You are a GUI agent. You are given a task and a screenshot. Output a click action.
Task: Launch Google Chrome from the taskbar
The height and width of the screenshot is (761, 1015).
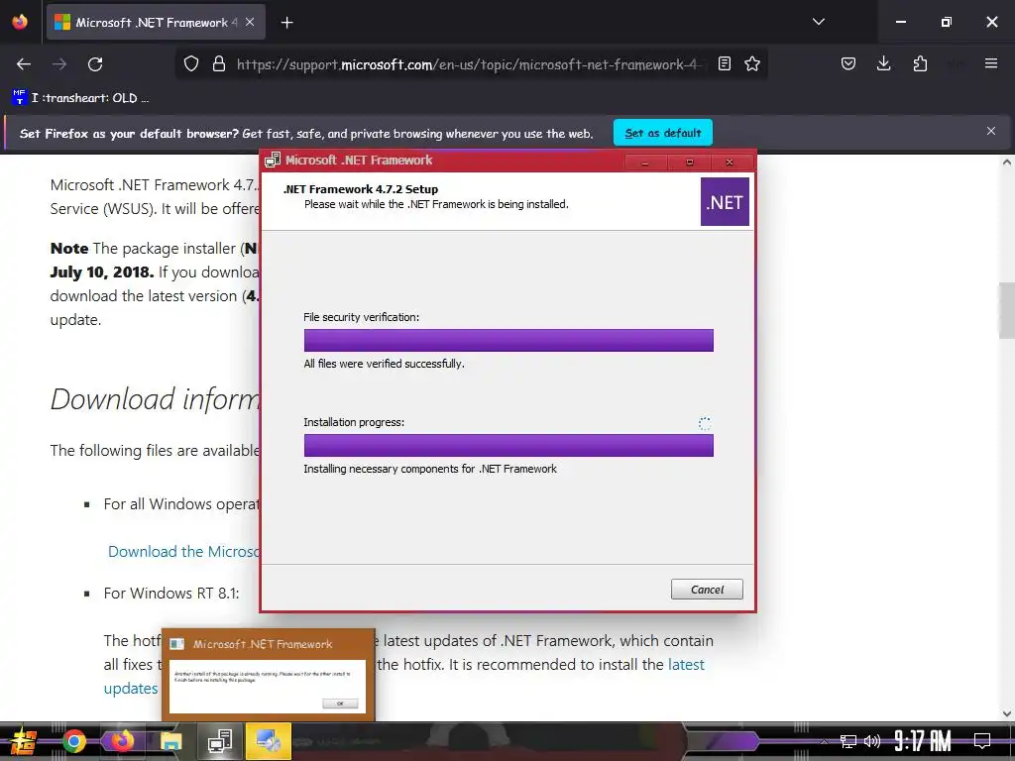pos(74,741)
